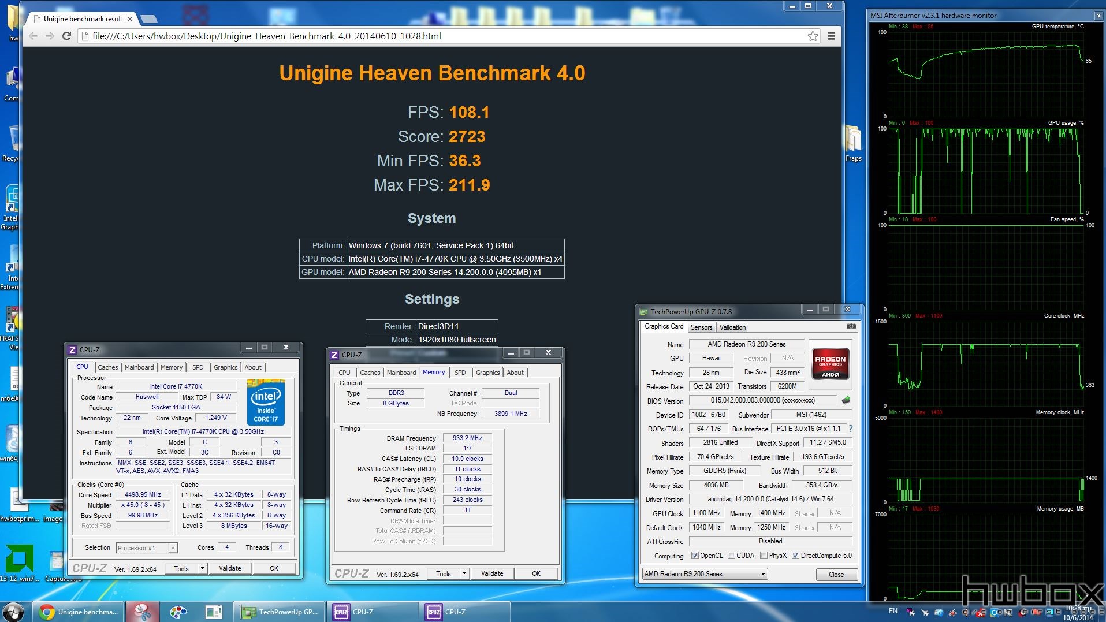Take GPU-Z screenshot with camera icon

pos(851,326)
